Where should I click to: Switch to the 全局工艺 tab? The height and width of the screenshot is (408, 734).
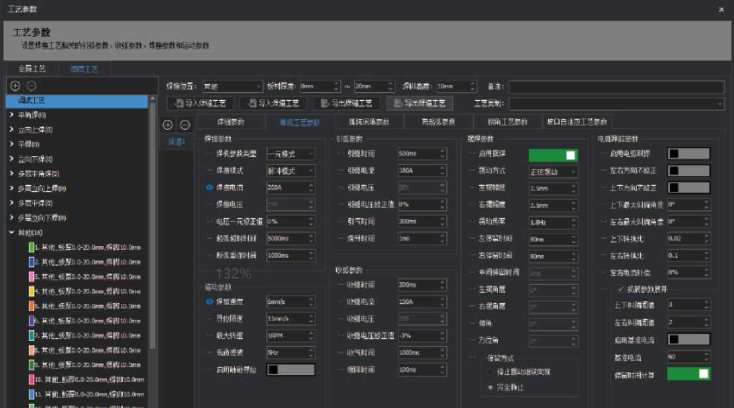[x=32, y=69]
